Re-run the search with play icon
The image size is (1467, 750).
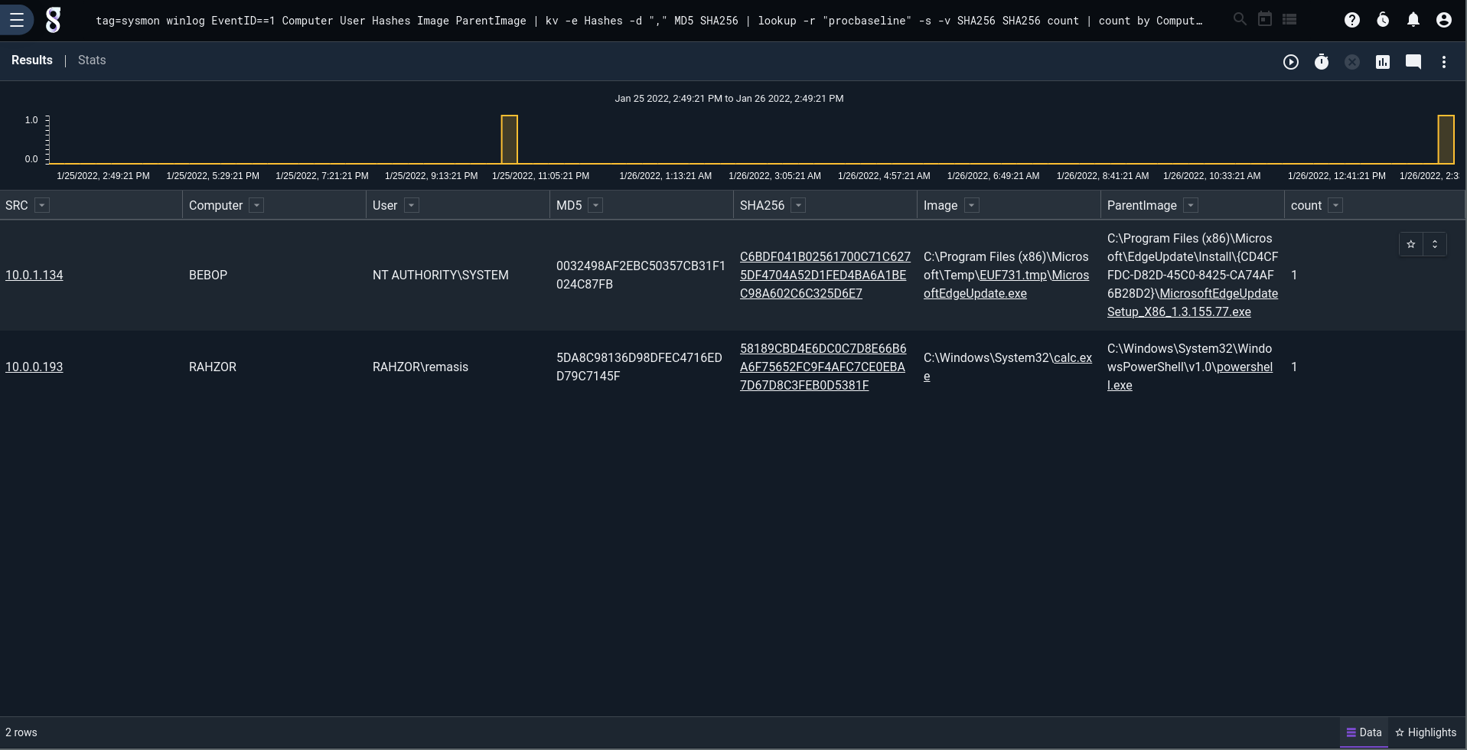coord(1291,62)
